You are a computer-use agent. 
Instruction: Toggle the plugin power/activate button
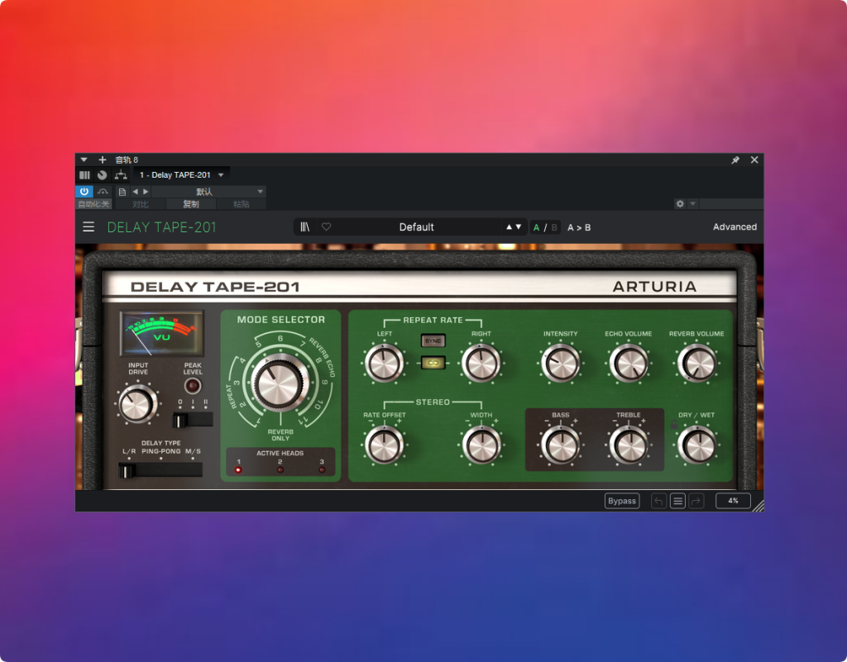(84, 192)
